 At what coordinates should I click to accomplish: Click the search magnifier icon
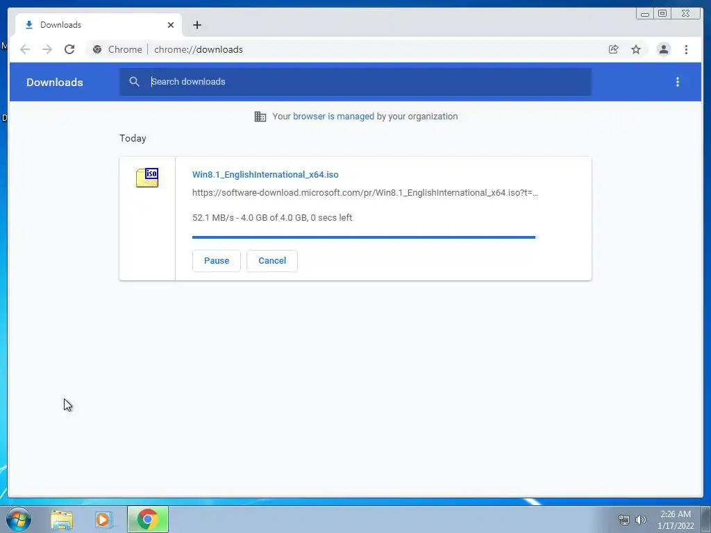coord(134,82)
